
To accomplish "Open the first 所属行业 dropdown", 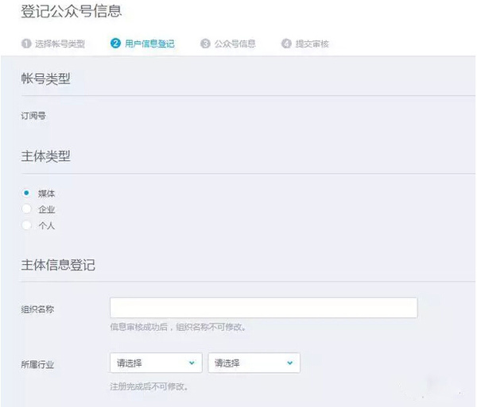I will click(156, 363).
